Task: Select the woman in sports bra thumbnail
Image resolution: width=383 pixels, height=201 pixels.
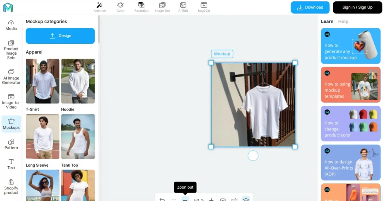Action: pos(43,185)
